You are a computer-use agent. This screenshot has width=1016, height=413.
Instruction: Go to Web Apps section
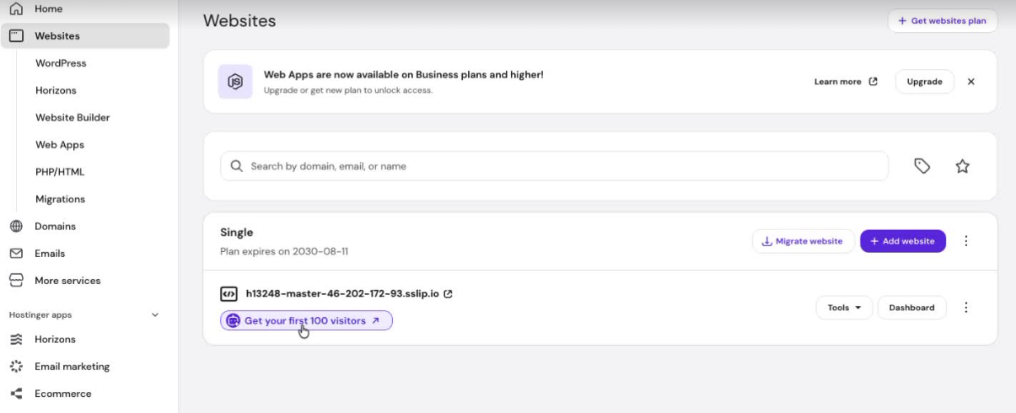[x=60, y=144]
